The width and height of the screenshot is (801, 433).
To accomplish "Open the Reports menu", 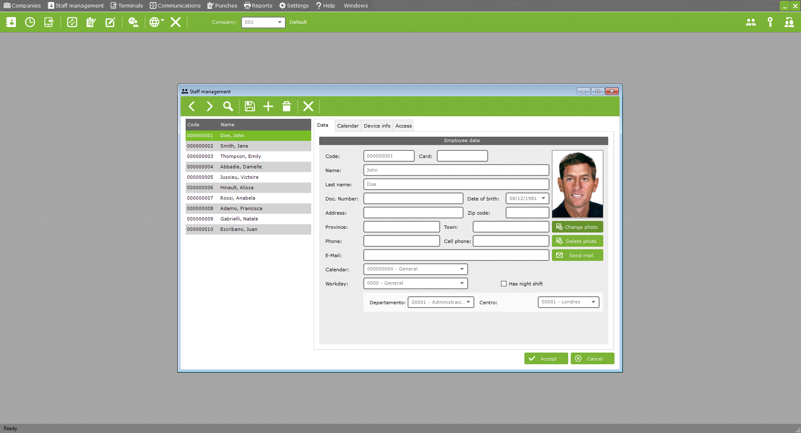I will point(258,5).
